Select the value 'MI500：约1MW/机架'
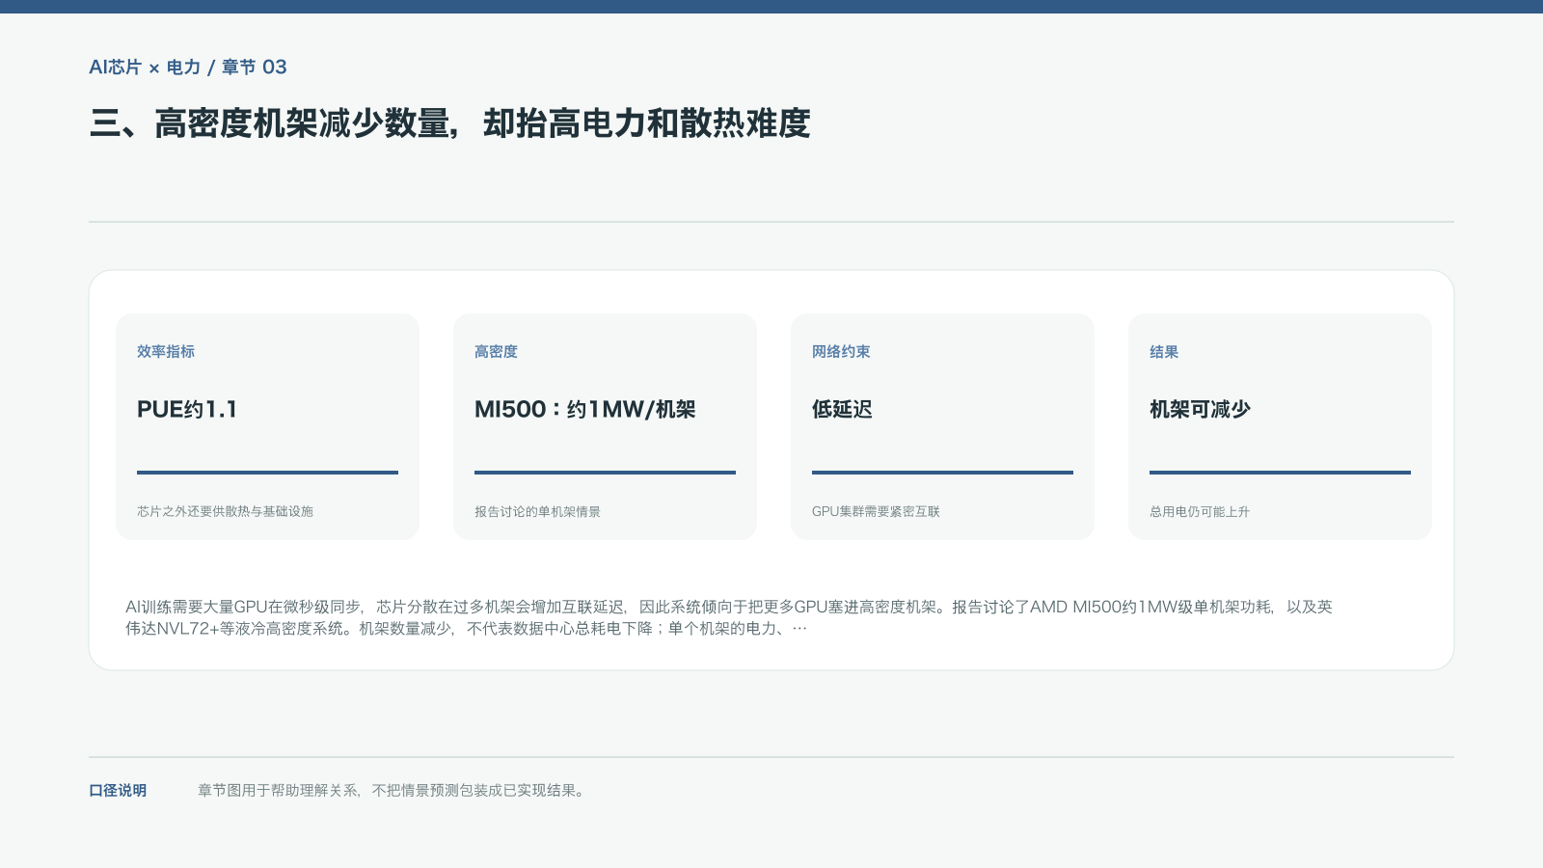Screen dimensions: 1543x868 585,409
